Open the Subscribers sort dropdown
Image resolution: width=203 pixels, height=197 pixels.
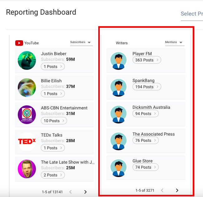tap(81, 42)
